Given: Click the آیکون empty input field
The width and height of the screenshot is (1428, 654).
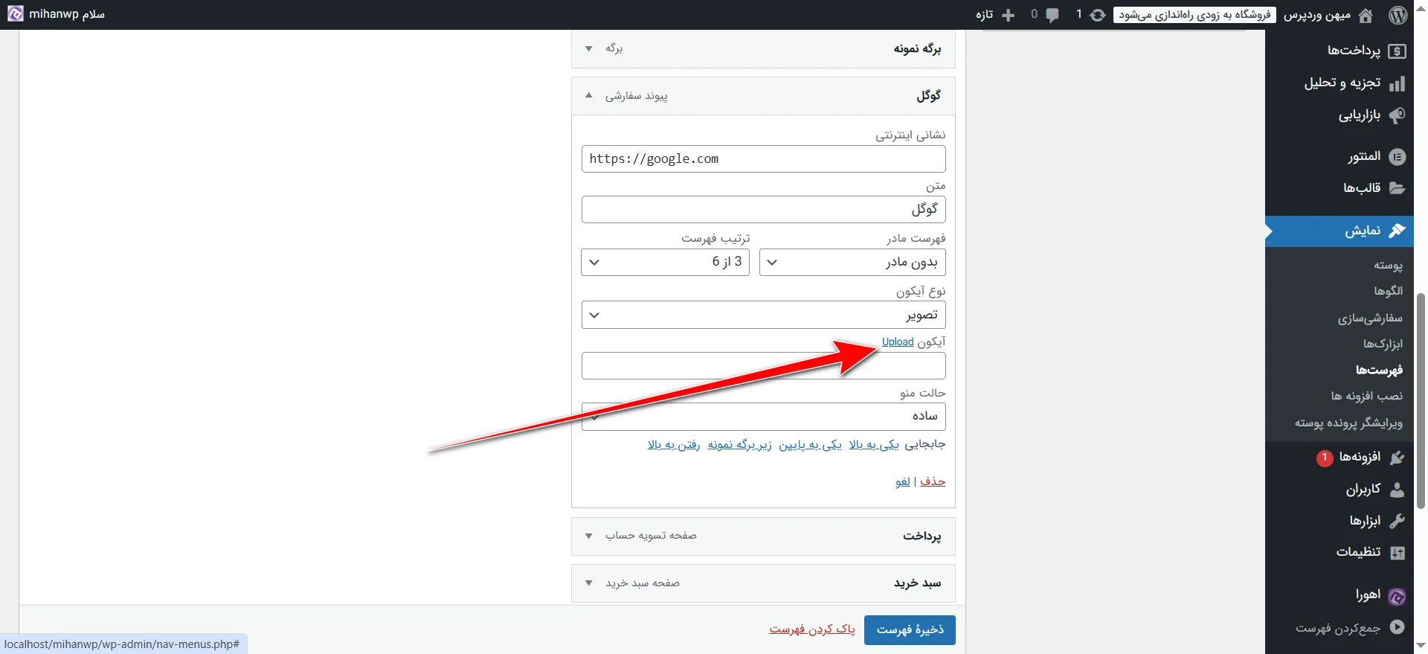Looking at the screenshot, I should pyautogui.click(x=763, y=366).
